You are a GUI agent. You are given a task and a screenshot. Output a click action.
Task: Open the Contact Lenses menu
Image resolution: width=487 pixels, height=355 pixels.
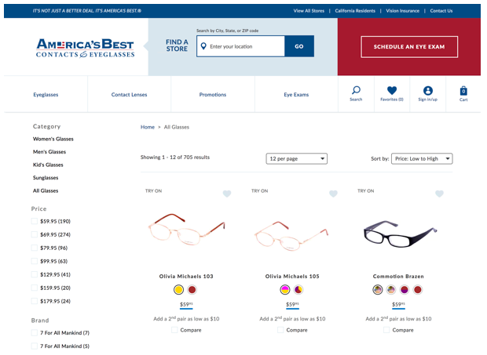click(129, 95)
